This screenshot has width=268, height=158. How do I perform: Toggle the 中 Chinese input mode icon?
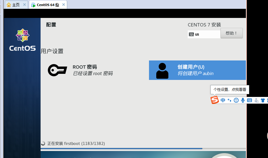[x=223, y=100]
